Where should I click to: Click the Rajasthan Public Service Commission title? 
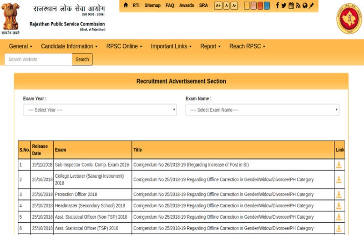tap(67, 24)
